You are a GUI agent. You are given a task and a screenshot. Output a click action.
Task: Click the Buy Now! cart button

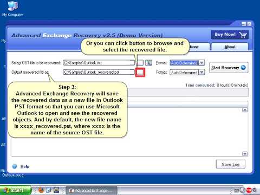point(230,35)
